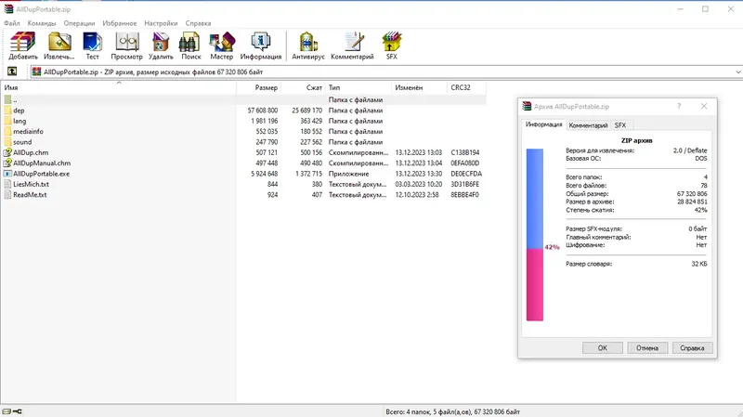This screenshot has height=417, width=743.
Task: Open the Справка menu
Action: tap(198, 22)
